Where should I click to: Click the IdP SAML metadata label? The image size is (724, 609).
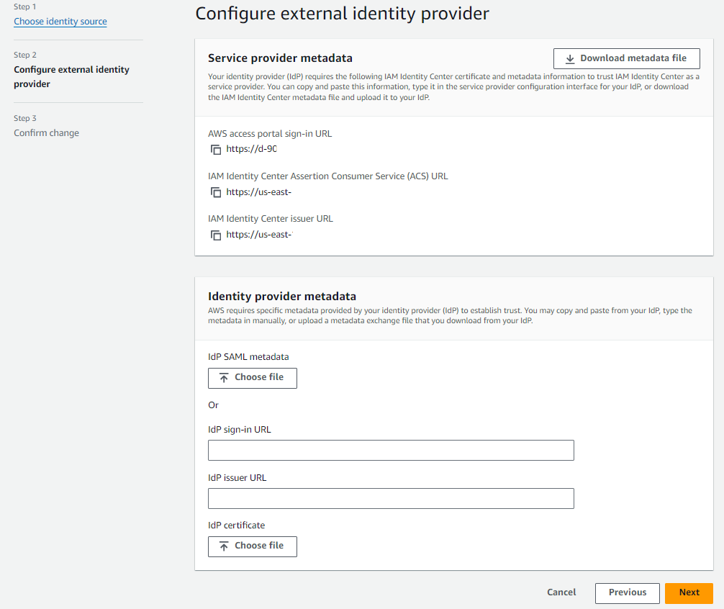click(248, 357)
